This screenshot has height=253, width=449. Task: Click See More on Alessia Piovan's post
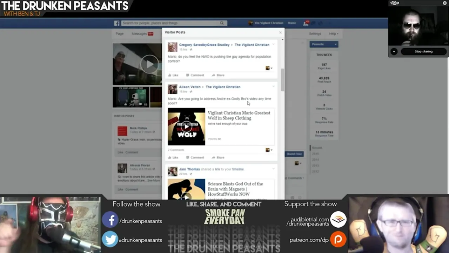tap(153, 181)
